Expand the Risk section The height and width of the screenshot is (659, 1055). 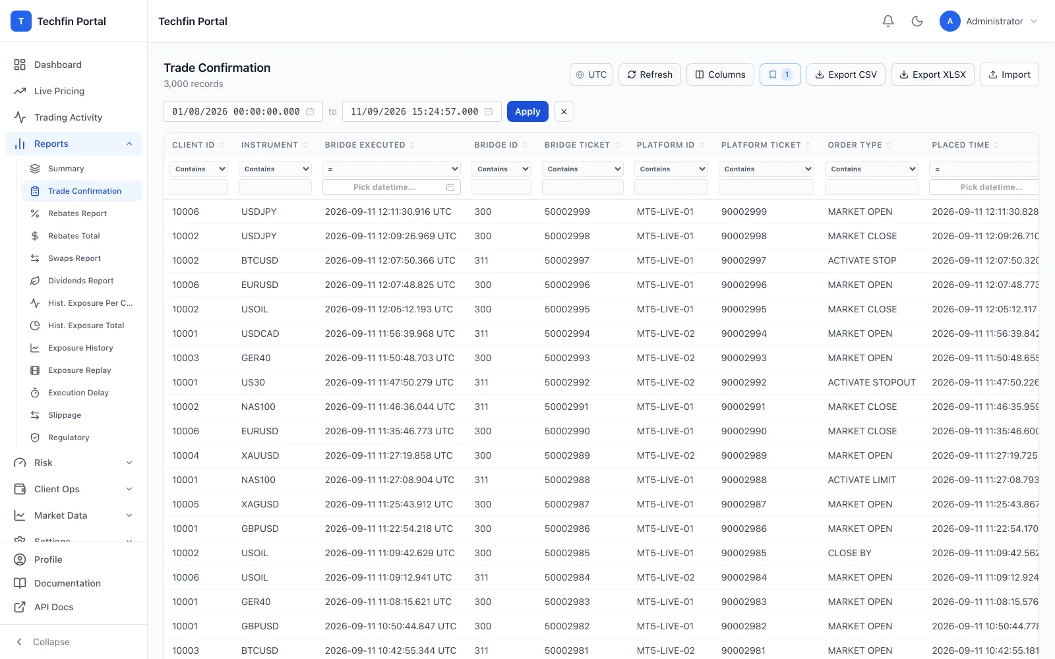pos(73,463)
